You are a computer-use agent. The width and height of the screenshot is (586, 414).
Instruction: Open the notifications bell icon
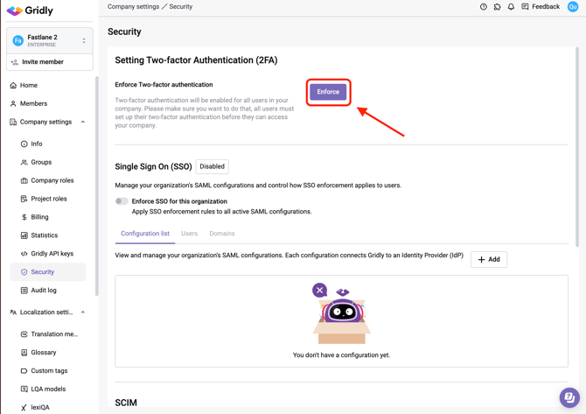point(511,7)
